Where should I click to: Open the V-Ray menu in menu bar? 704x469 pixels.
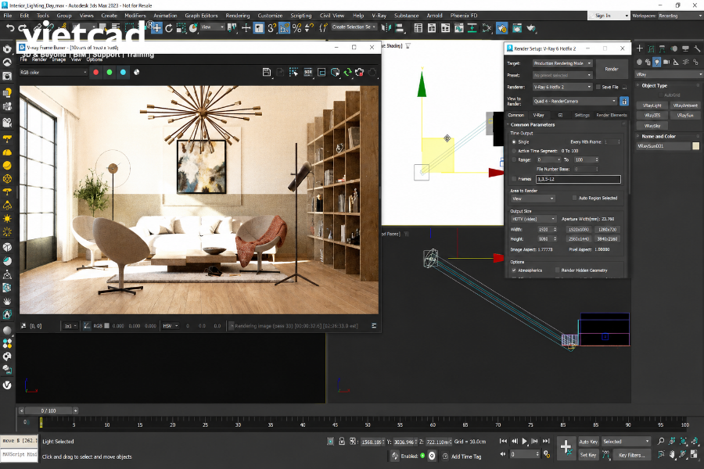[379, 16]
